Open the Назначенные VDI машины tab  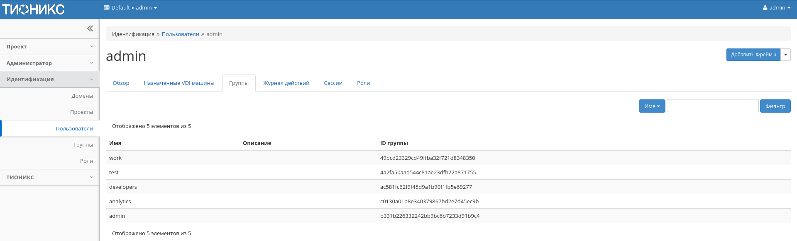pyautogui.click(x=179, y=83)
